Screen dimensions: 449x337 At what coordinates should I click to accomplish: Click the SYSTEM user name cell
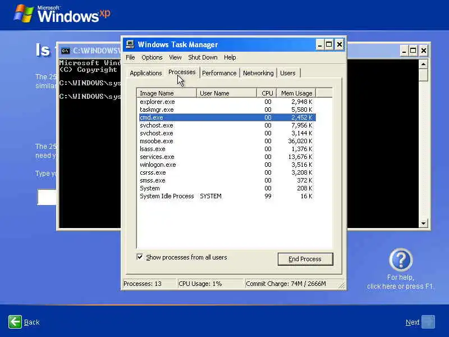coord(210,196)
